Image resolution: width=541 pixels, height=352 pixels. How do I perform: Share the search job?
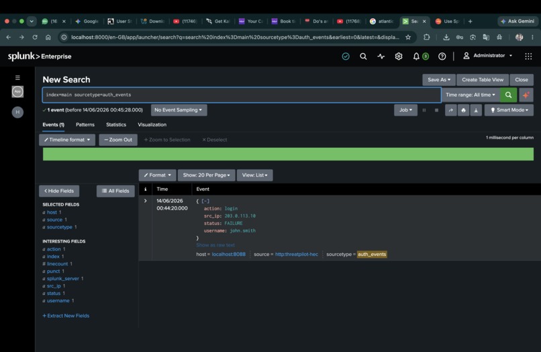tap(450, 110)
